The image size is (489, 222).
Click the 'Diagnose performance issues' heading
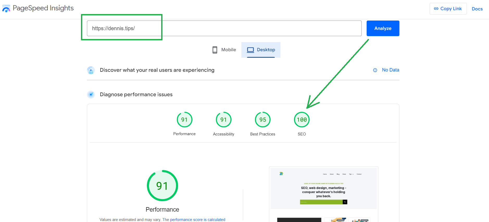pos(136,94)
